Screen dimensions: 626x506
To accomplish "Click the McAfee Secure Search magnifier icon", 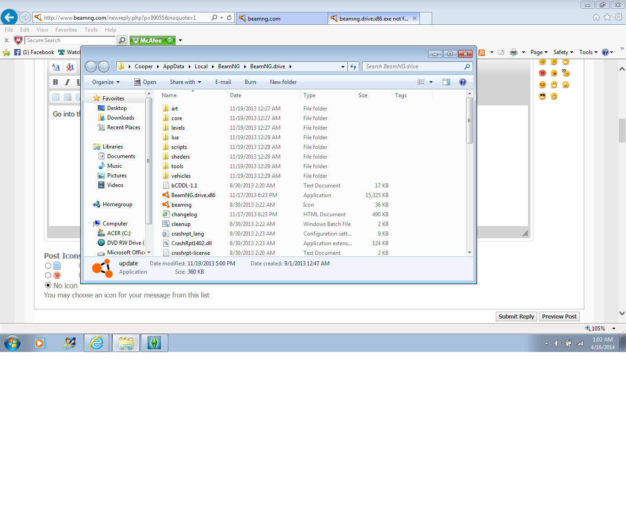I will [x=122, y=40].
